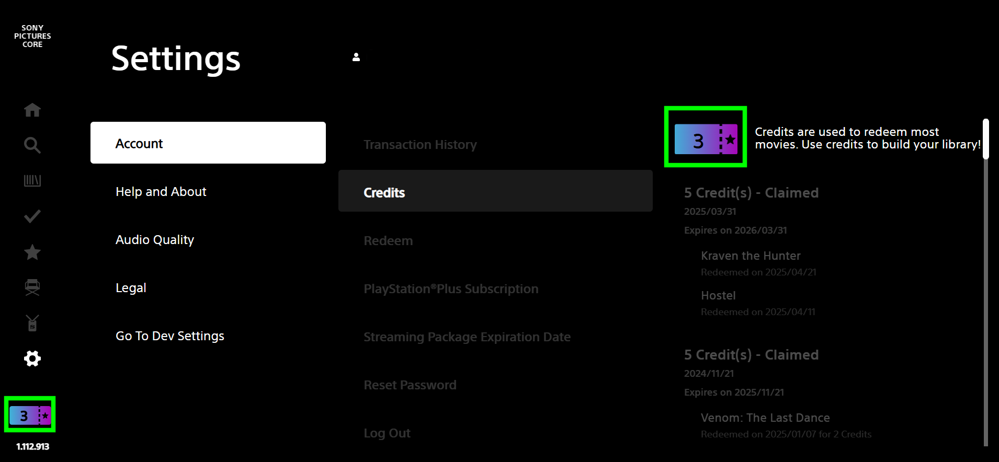Viewport: 999px width, 462px height.
Task: Open Audio Quality settings
Action: coord(155,240)
